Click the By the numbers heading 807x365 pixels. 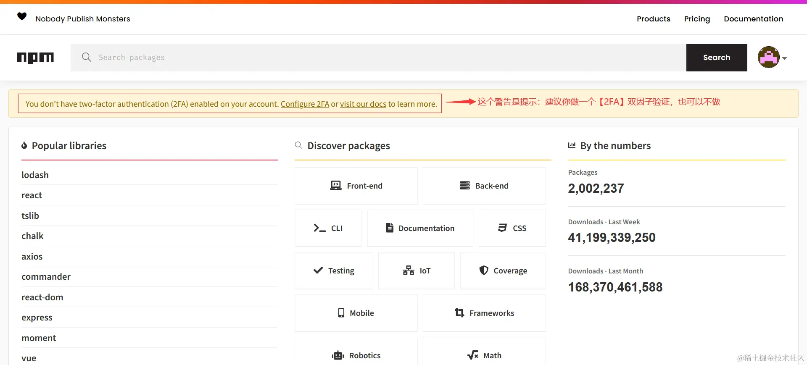coord(615,146)
